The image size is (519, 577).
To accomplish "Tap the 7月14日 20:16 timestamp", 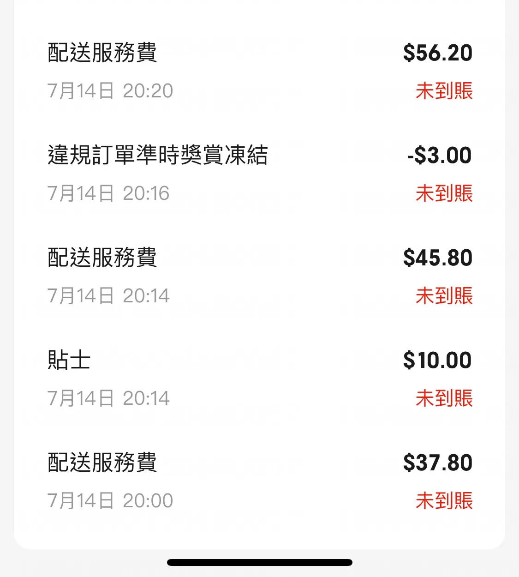I will tap(108, 193).
